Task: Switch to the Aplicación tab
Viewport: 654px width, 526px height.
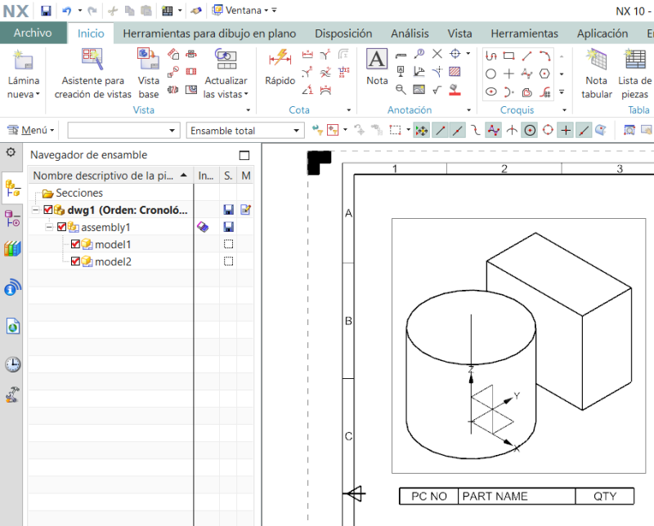Action: pyautogui.click(x=602, y=33)
